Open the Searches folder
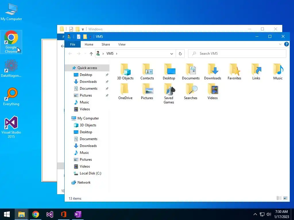Viewport: 294px width, 220px height. (191, 92)
